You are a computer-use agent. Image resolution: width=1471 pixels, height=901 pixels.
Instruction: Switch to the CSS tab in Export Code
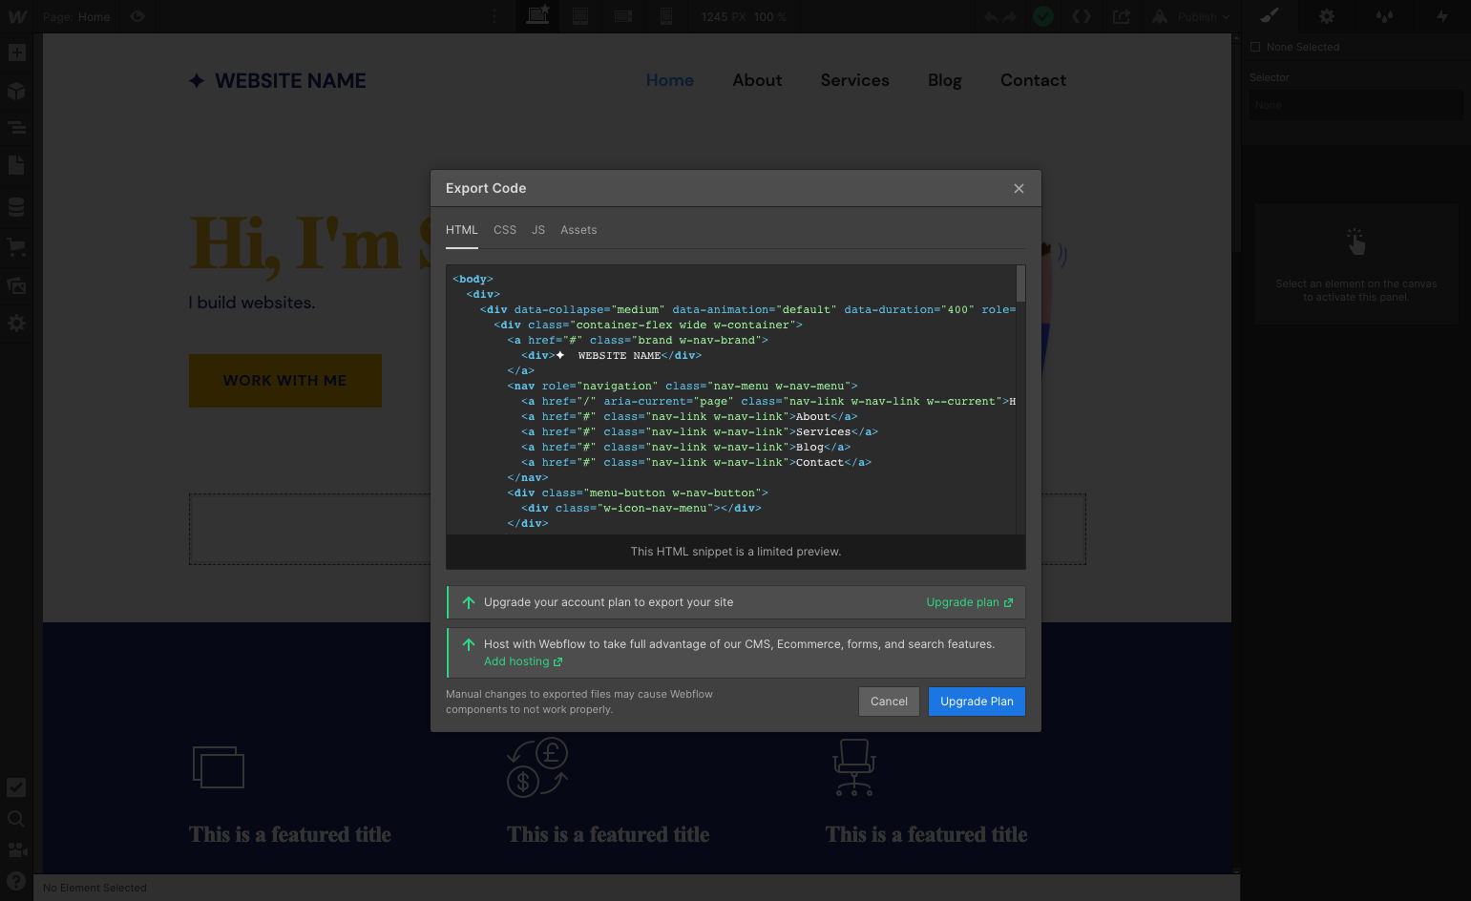tap(505, 230)
